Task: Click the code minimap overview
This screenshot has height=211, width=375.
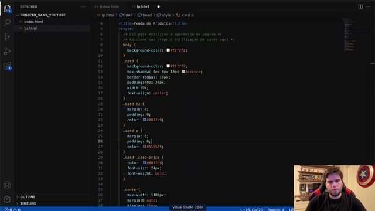Action: click(x=349, y=35)
